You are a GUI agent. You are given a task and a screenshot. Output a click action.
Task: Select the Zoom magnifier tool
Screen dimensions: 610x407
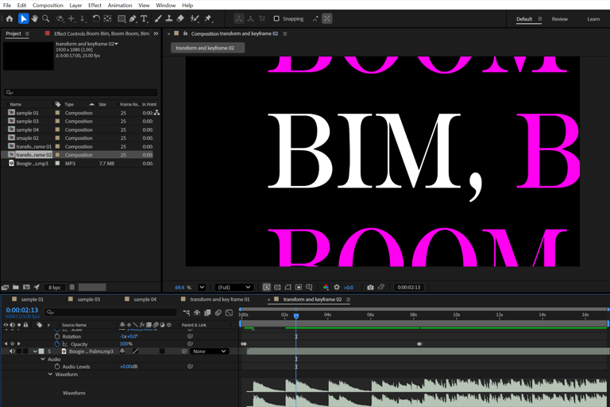(46, 18)
